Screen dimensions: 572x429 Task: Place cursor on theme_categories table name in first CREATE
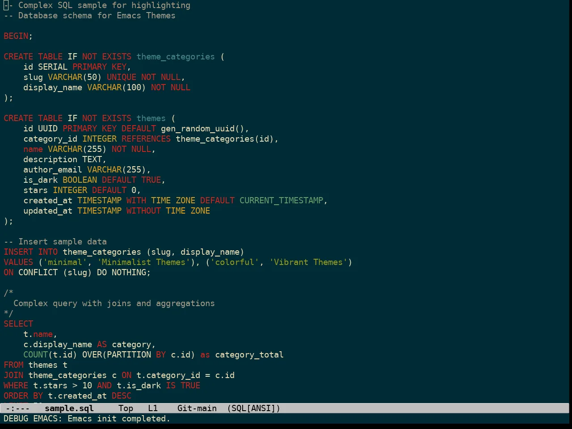tap(176, 56)
